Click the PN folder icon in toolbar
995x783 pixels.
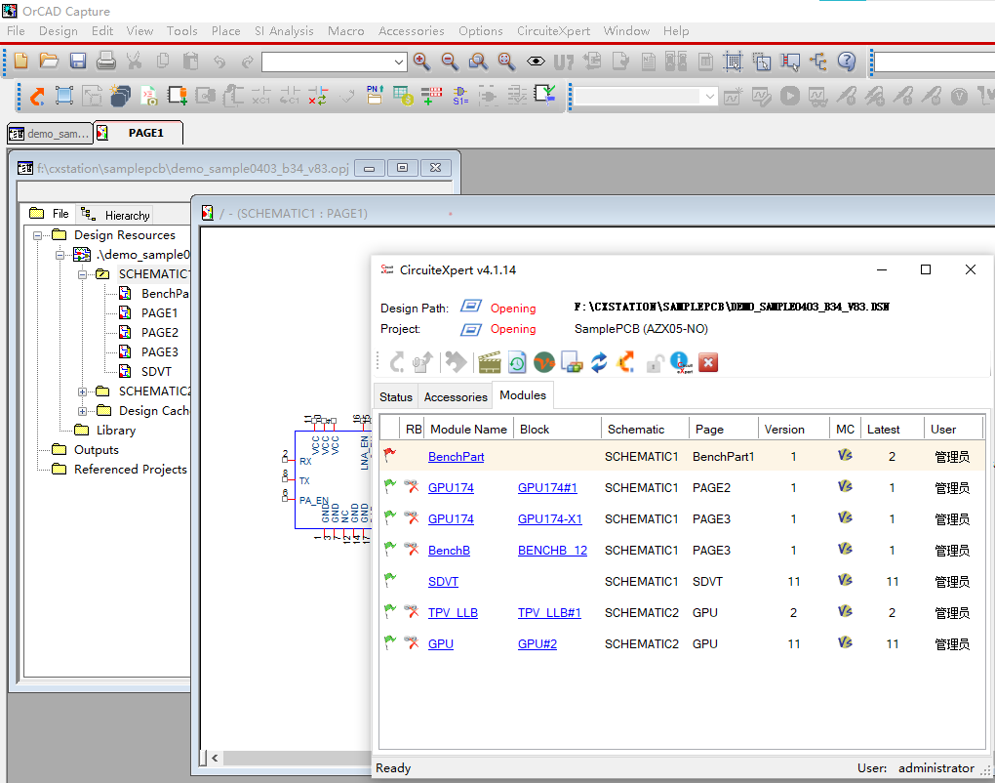[x=375, y=96]
